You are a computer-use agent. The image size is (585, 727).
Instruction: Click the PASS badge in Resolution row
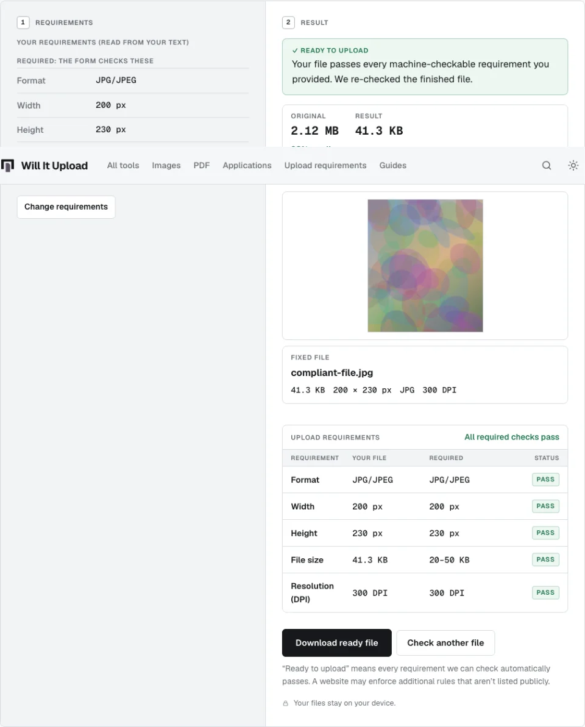(x=545, y=592)
